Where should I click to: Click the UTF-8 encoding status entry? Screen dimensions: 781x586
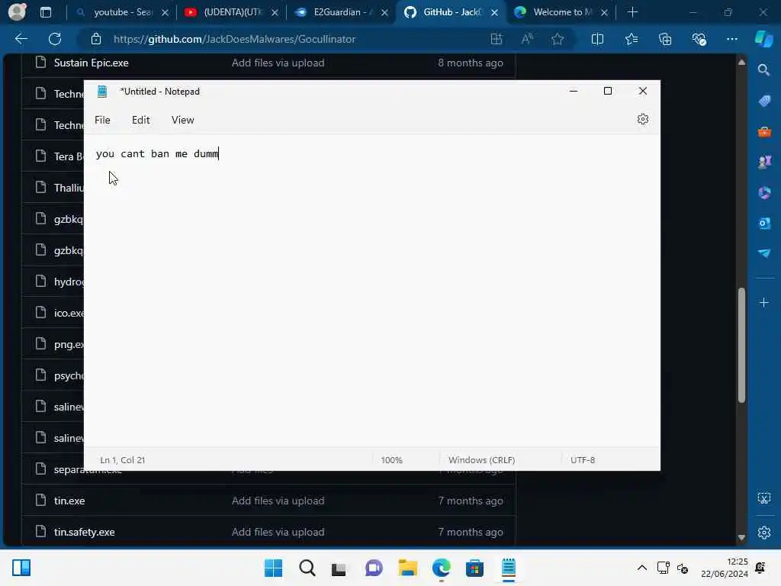[582, 460]
